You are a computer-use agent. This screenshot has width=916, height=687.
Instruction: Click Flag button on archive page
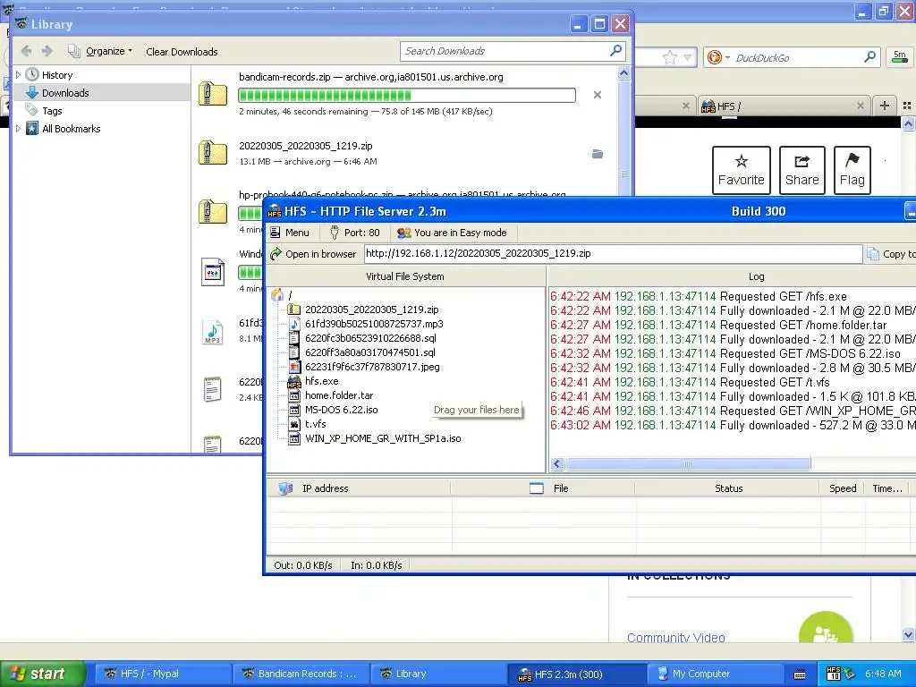(x=852, y=170)
